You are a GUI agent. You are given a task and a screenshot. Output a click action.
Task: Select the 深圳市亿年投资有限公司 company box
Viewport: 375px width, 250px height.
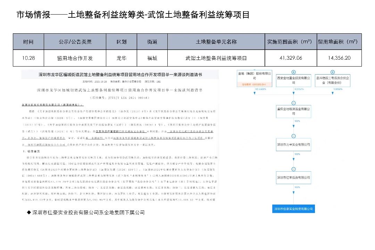click(293, 177)
